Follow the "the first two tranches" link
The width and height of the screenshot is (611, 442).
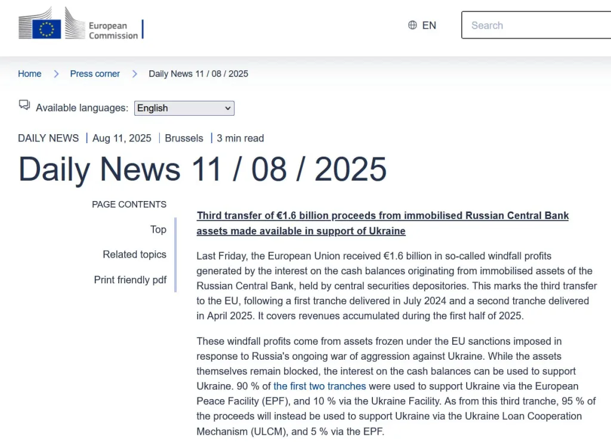pyautogui.click(x=320, y=386)
